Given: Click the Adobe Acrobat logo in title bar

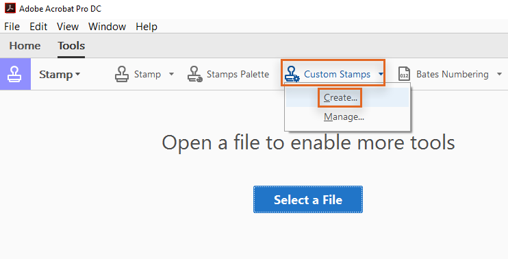Looking at the screenshot, I should (x=10, y=8).
